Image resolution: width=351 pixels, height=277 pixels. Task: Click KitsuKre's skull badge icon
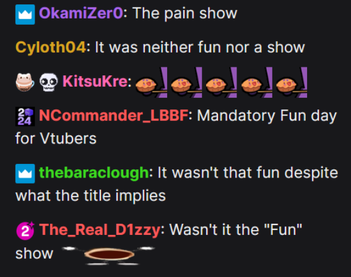[x=48, y=82]
